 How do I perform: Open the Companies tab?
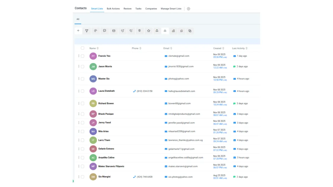(151, 9)
